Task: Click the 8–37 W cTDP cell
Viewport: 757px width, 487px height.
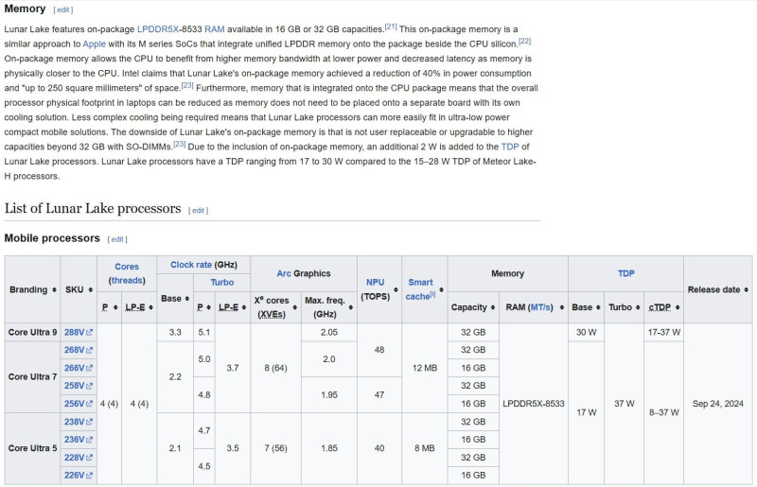Action: (664, 412)
